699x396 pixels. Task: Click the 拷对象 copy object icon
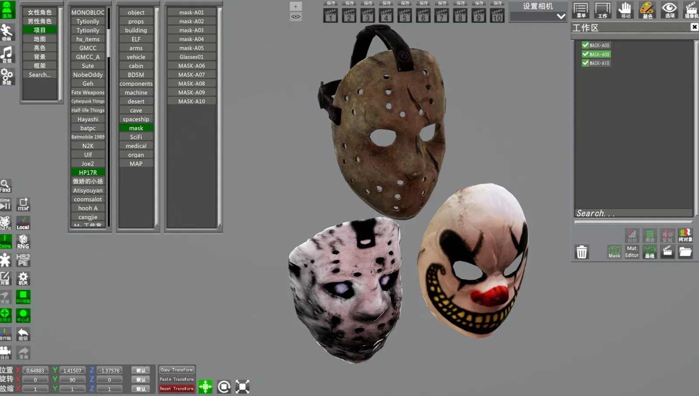point(685,236)
